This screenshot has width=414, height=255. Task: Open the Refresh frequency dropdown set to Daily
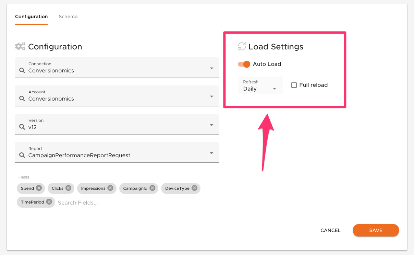274,88
